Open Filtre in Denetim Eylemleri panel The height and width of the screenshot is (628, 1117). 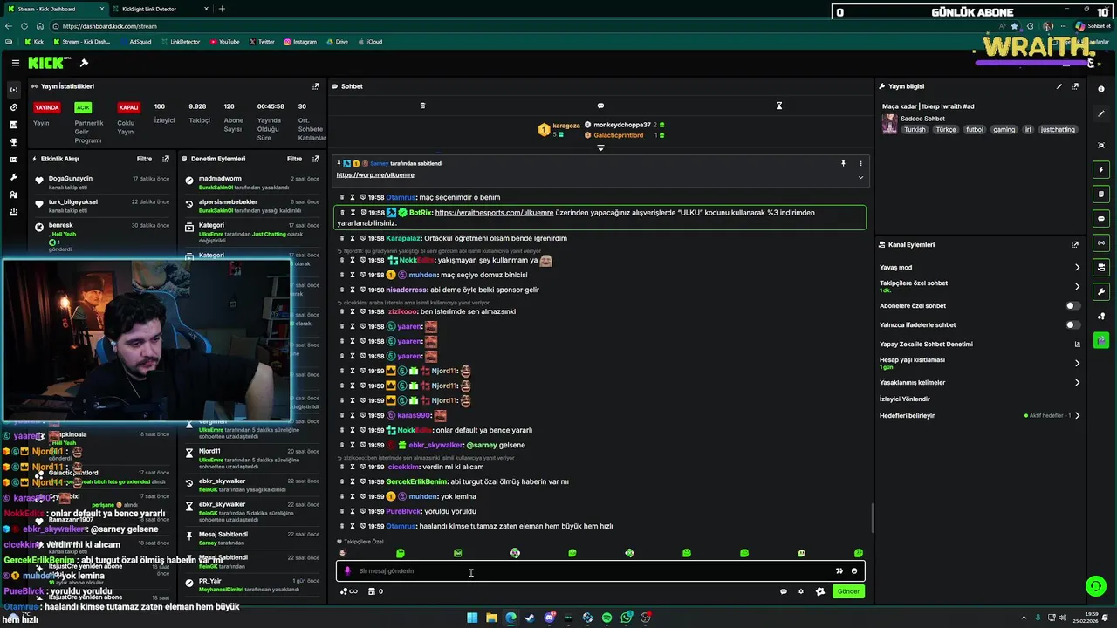pyautogui.click(x=295, y=159)
